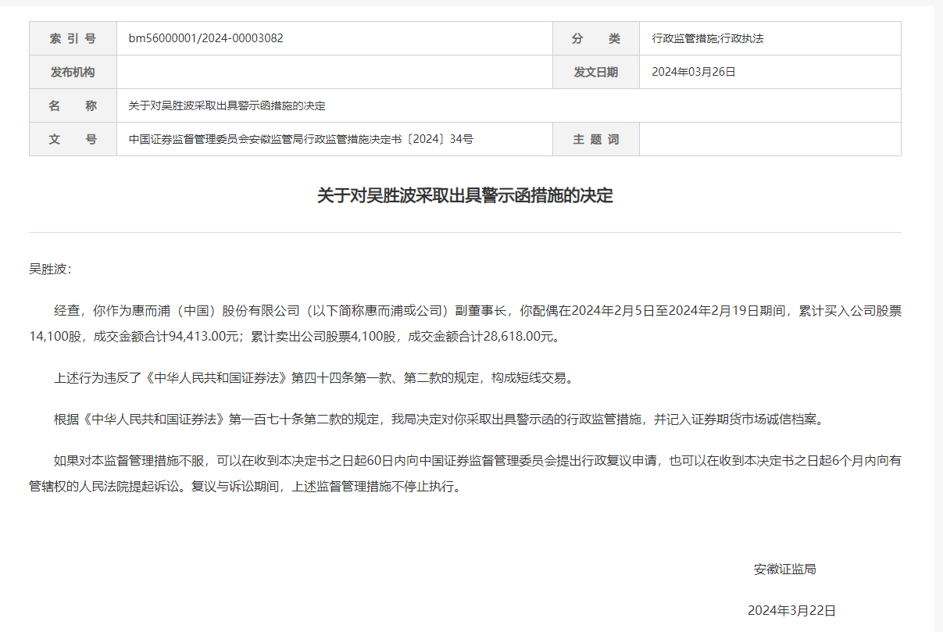Click the salutation 吴胜波: line

(x=50, y=269)
